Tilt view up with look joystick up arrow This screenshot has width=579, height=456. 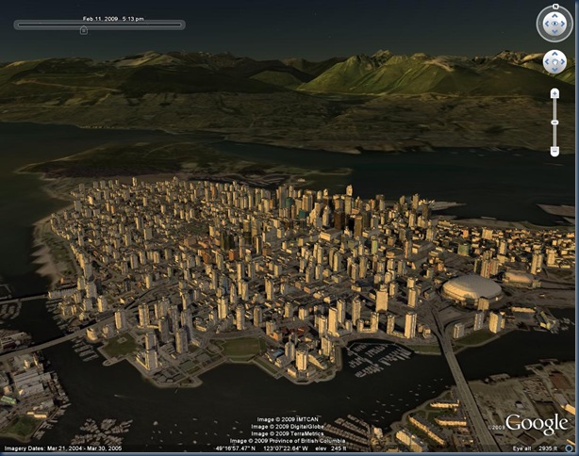554,16
